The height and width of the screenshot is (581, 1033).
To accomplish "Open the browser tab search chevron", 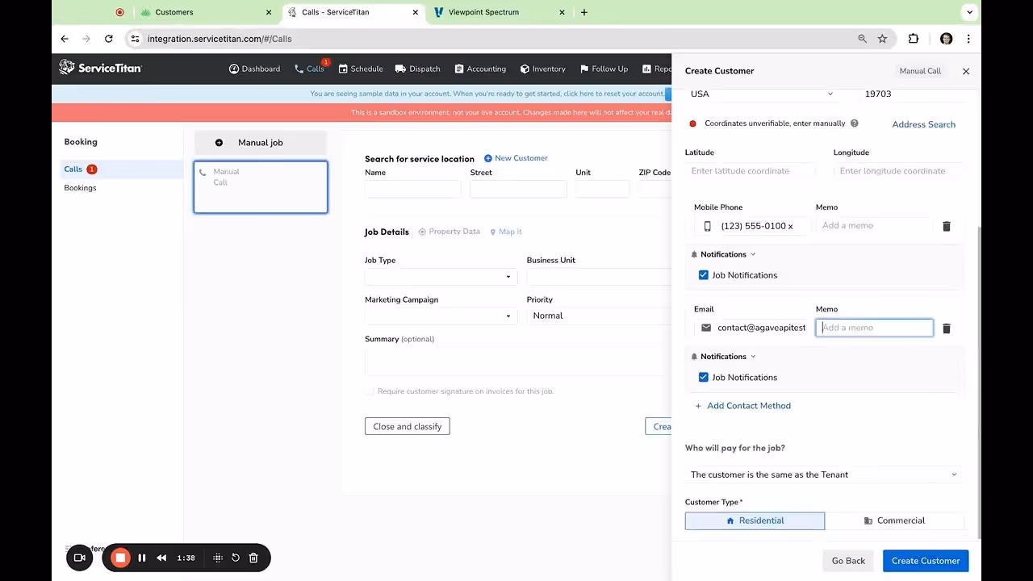I will click(969, 12).
